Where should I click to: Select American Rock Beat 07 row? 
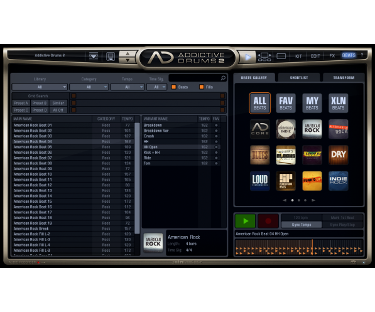(73, 158)
